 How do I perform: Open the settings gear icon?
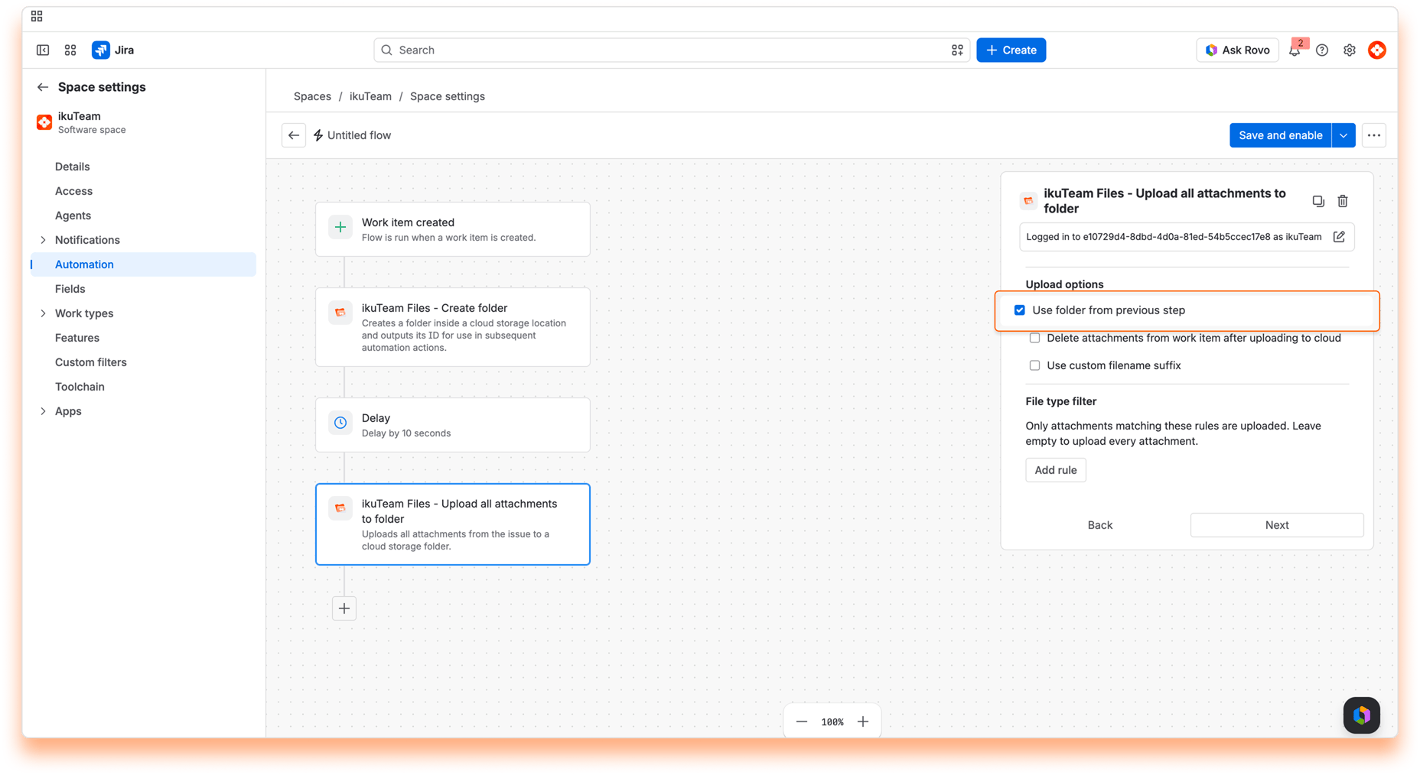1350,50
